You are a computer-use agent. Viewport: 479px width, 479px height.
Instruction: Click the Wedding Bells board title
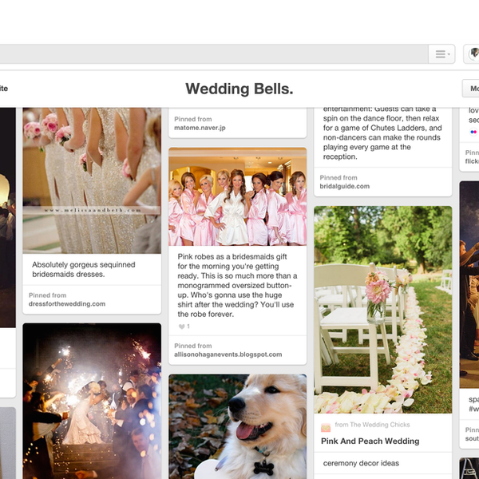pos(239,89)
